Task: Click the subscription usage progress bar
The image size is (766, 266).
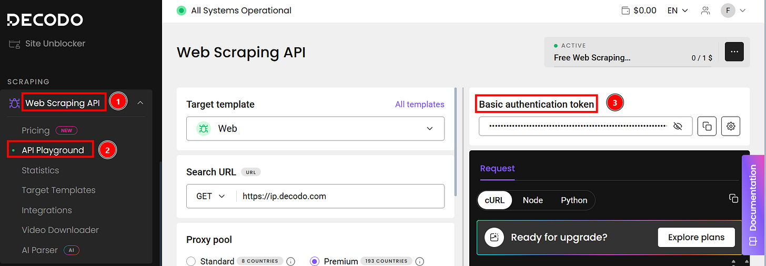Action: pos(632,66)
